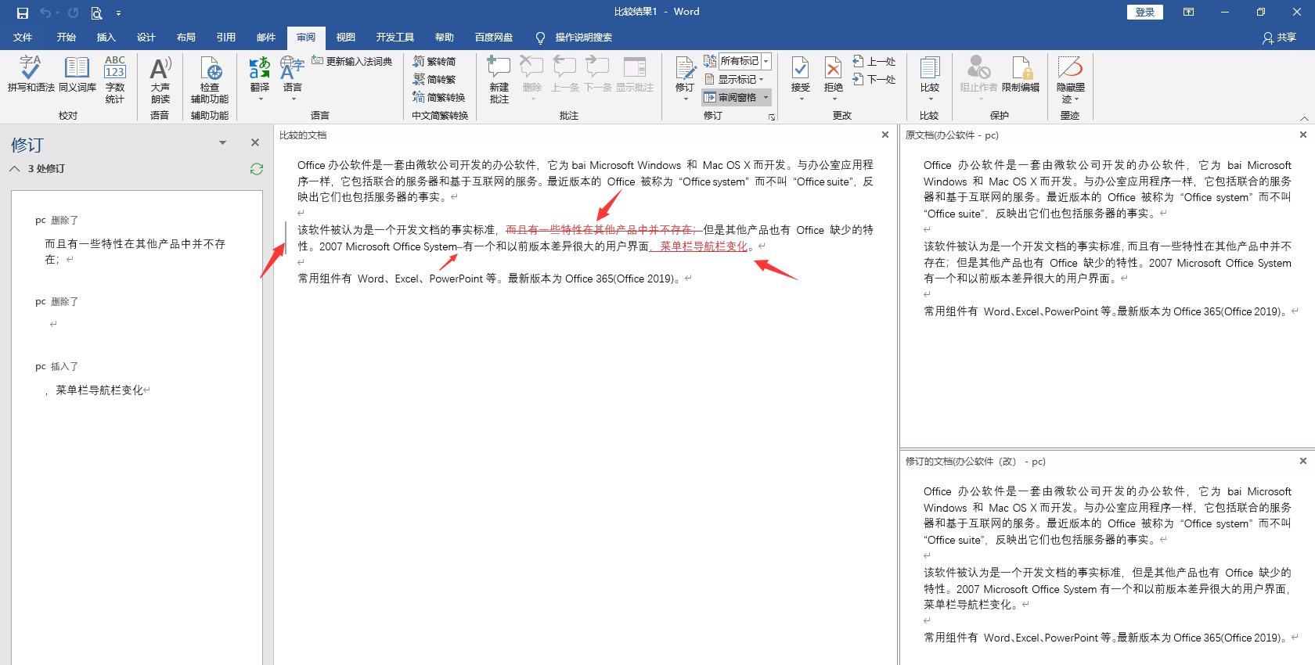Screen dimensions: 1315x665
Task: Click the Save icon in quick access toolbar
Action: [x=23, y=13]
